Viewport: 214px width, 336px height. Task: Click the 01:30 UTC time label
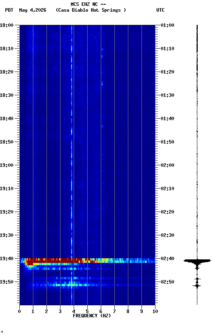[x=167, y=95]
